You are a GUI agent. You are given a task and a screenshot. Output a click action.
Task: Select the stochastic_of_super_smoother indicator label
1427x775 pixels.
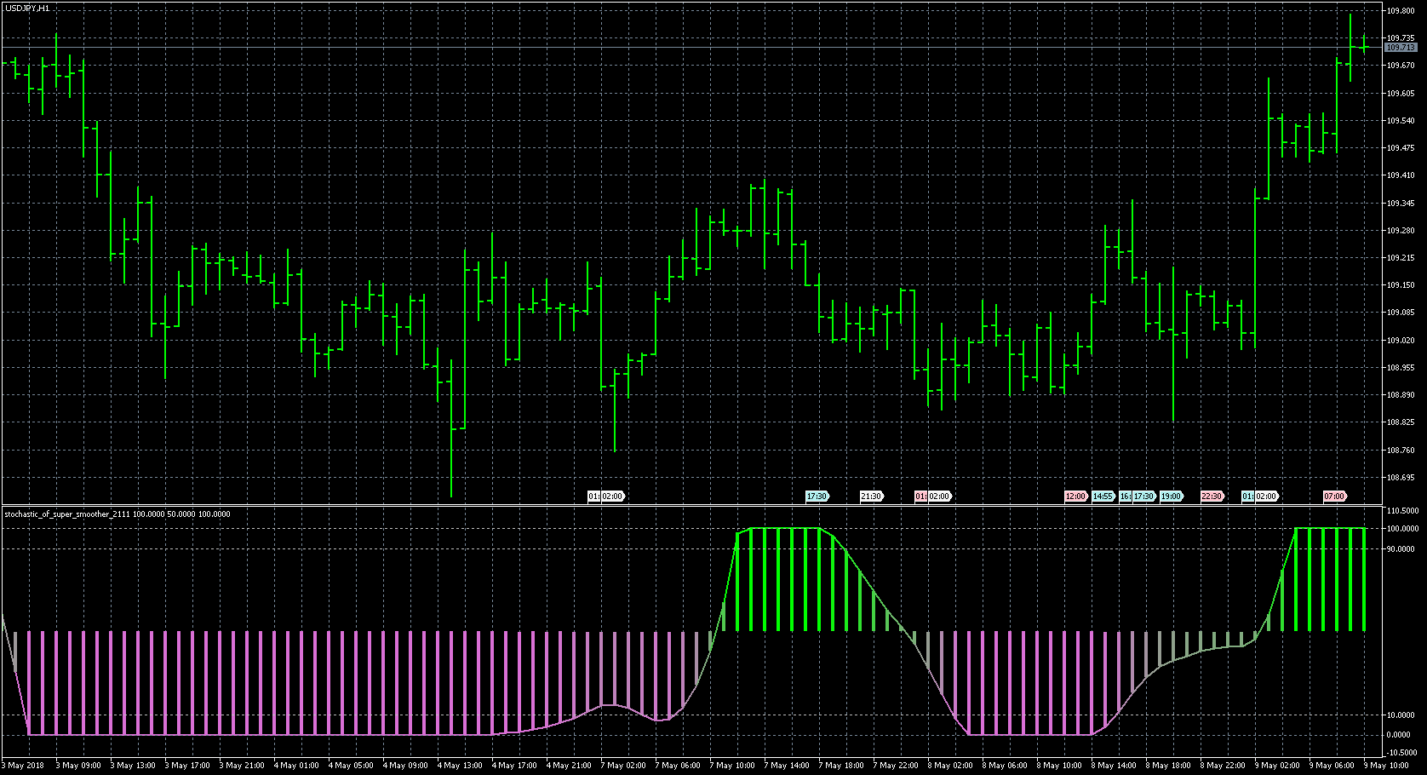point(117,514)
